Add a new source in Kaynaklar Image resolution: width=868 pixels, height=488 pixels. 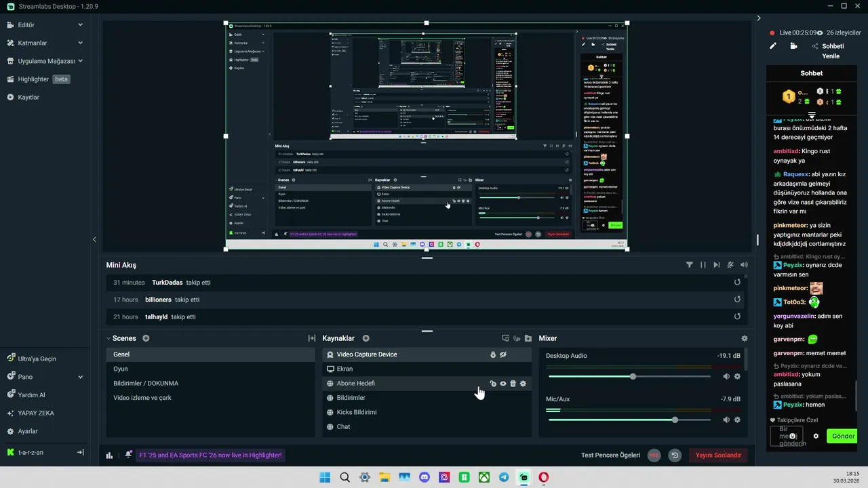366,338
